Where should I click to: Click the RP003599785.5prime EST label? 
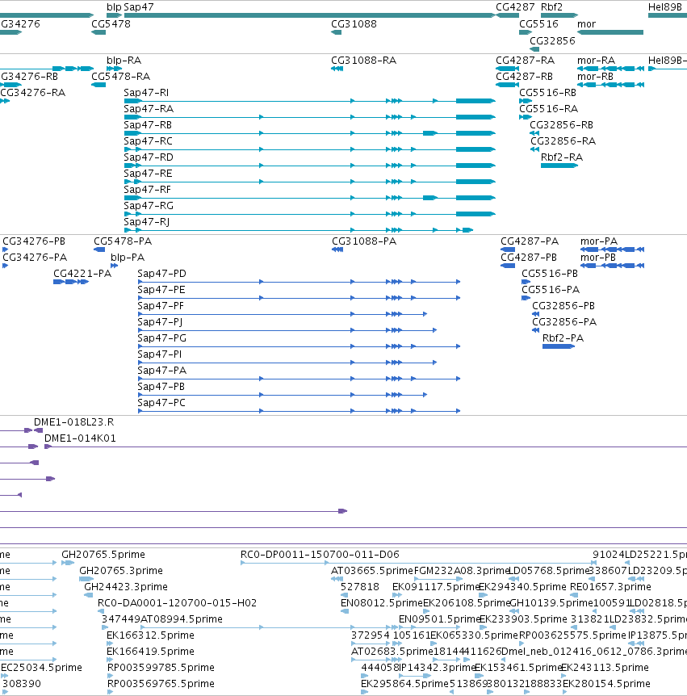coord(161,668)
